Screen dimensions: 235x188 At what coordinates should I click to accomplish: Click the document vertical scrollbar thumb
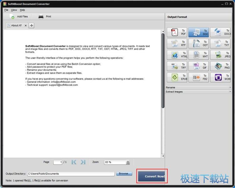[163, 70]
